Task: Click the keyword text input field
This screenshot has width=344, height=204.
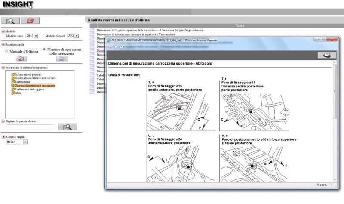Action: (x=30, y=127)
